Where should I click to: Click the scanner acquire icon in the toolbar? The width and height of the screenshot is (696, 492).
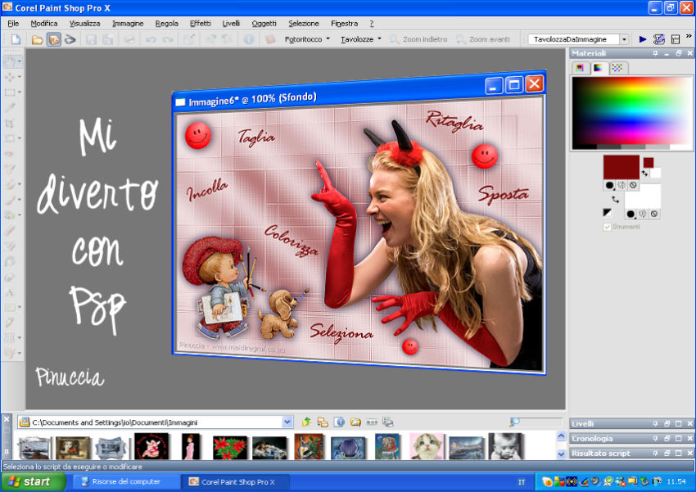click(70, 39)
